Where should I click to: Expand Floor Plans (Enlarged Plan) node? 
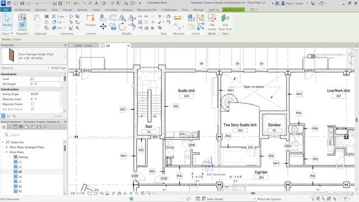pyautogui.click(x=7, y=147)
